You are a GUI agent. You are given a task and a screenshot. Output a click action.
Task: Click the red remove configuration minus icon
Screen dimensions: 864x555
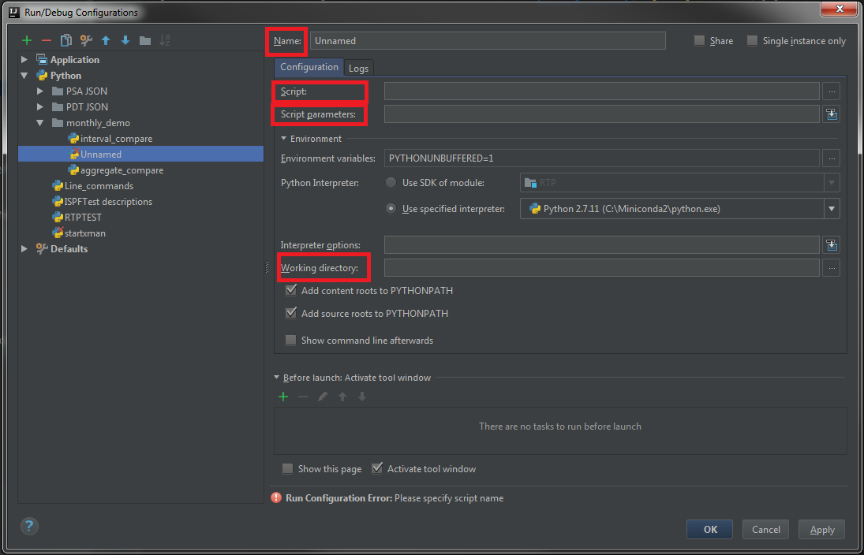point(47,41)
